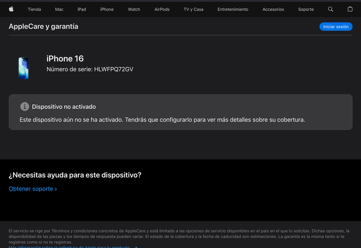361x248 pixels.
Task: Open the Accesorios menu
Action: pos(273,10)
